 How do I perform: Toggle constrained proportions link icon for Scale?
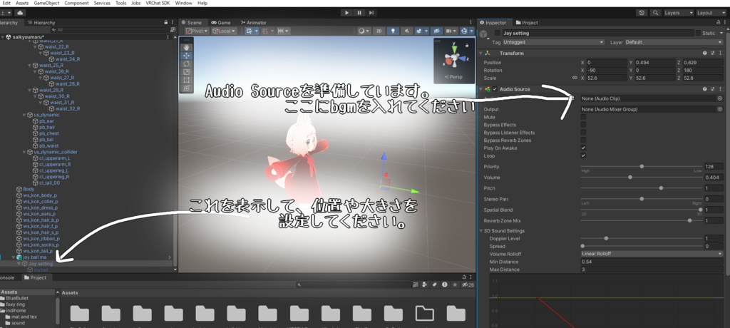point(575,78)
